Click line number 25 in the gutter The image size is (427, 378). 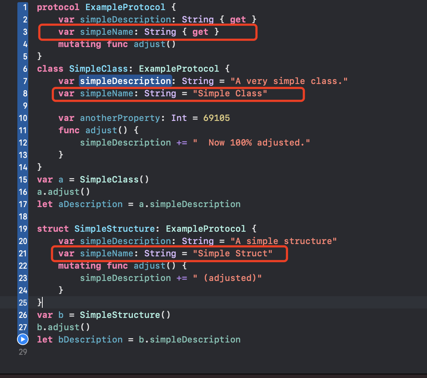(x=23, y=303)
